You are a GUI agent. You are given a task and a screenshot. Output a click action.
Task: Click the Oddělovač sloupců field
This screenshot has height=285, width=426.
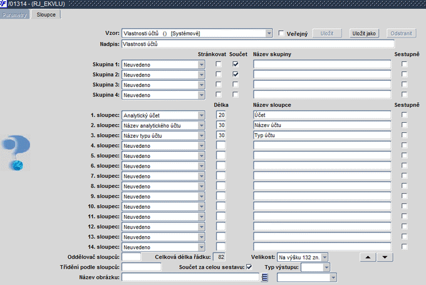[131, 257]
